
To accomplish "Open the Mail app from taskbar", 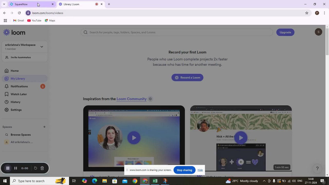I will coord(125,181).
